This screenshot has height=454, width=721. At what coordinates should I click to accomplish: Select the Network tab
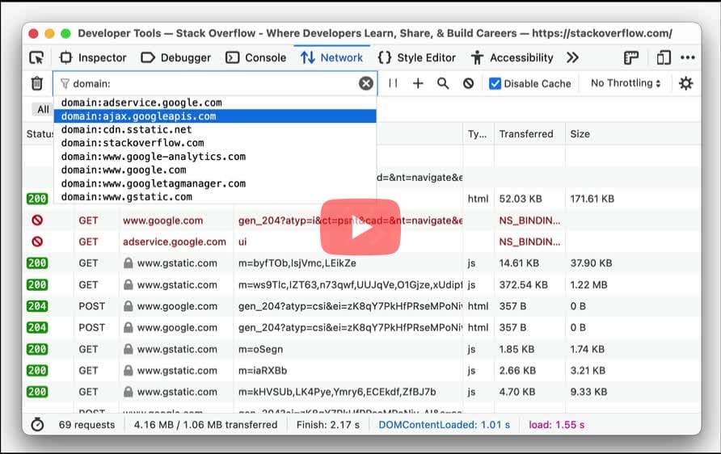tap(331, 58)
